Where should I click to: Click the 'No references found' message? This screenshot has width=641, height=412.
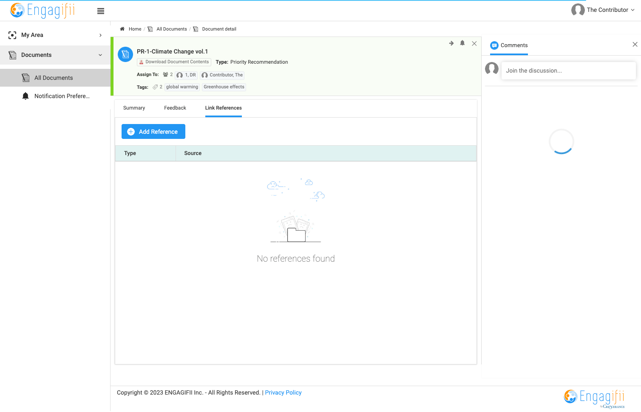pos(296,259)
